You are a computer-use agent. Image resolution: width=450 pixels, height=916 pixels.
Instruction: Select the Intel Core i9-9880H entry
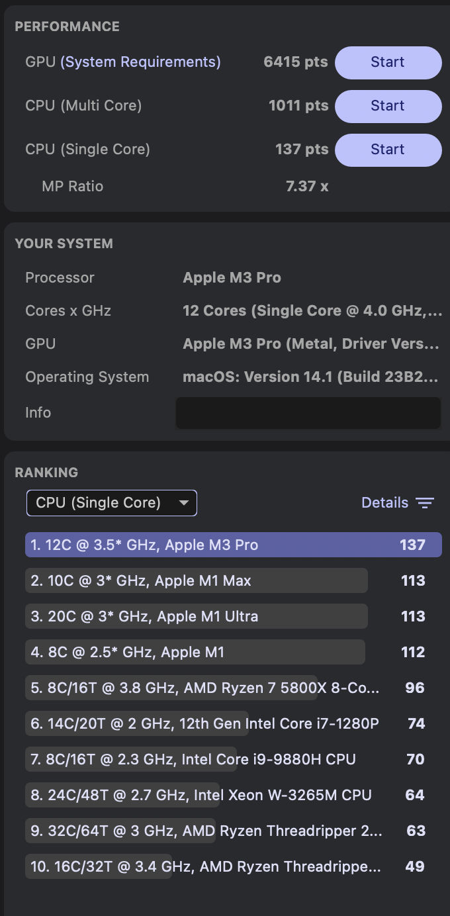point(193,760)
